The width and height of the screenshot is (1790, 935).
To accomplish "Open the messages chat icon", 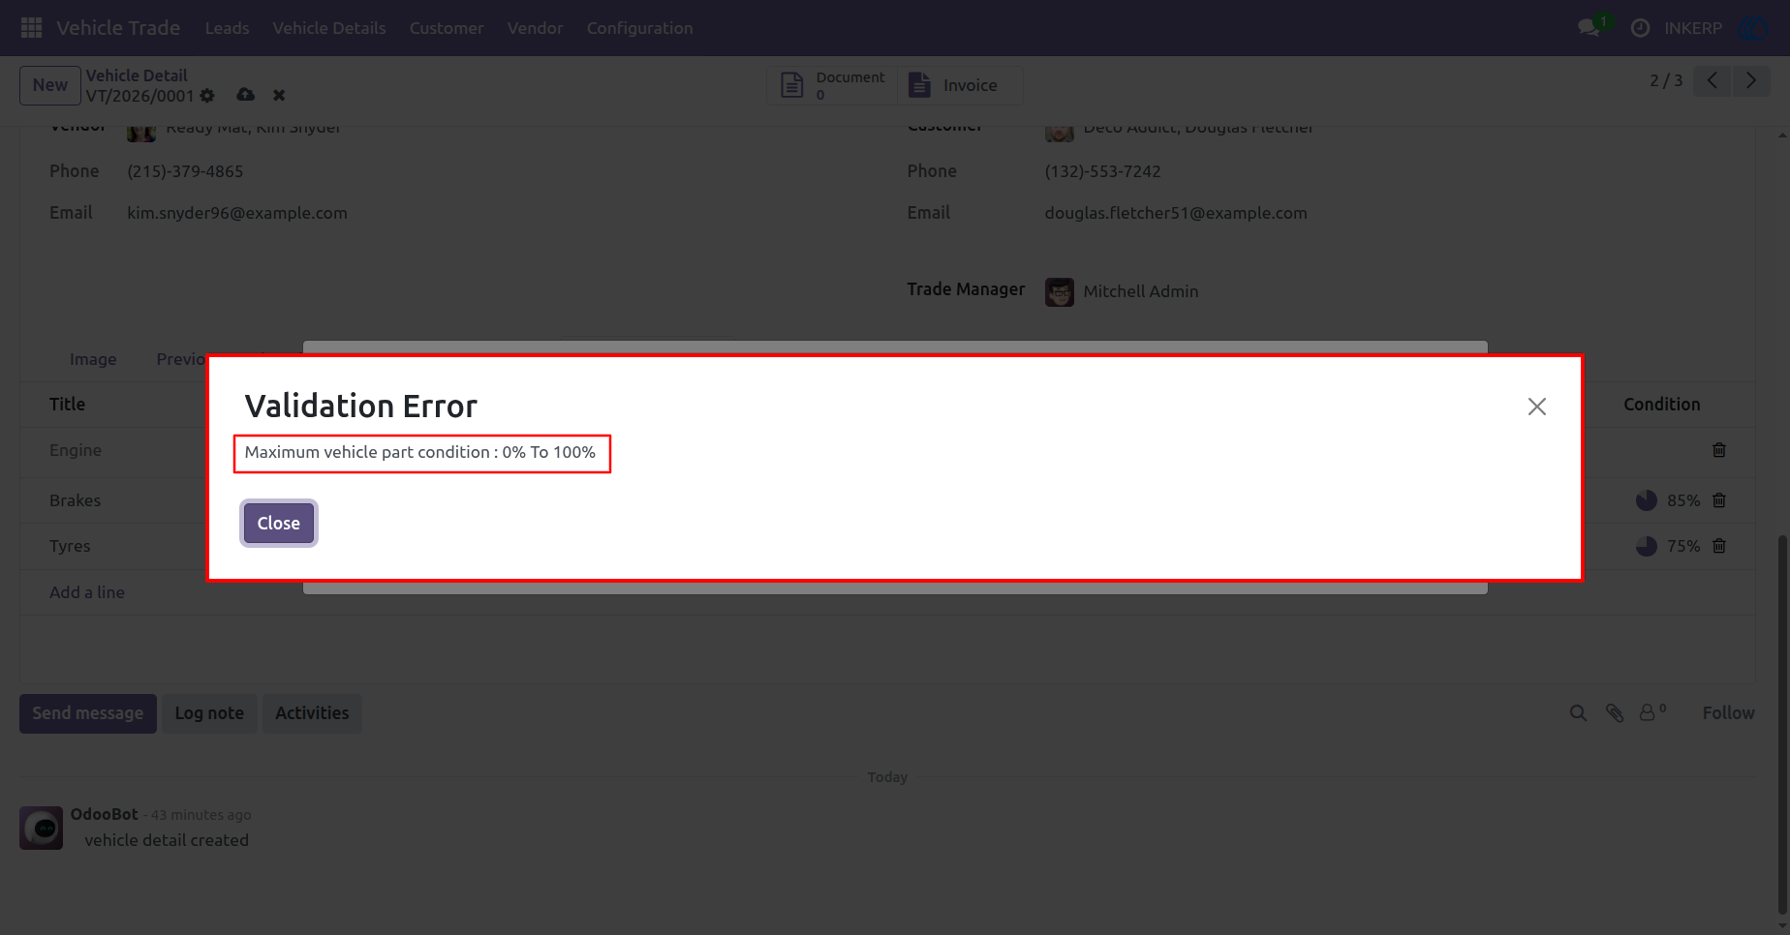I will click(x=1589, y=28).
